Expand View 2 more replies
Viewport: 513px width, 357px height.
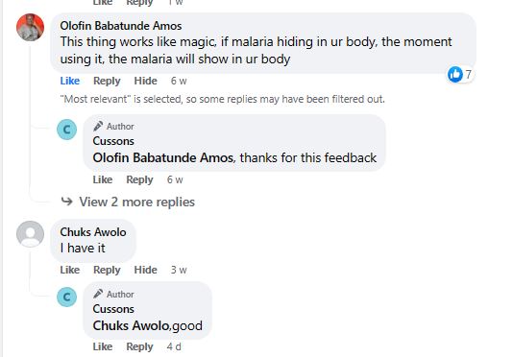[136, 202]
